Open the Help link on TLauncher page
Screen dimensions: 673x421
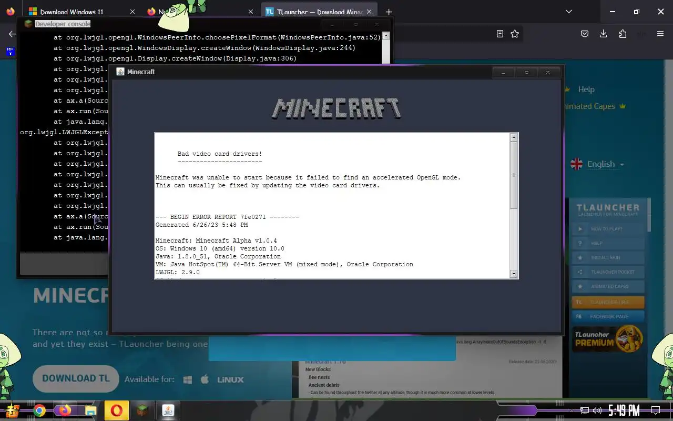tap(586, 89)
